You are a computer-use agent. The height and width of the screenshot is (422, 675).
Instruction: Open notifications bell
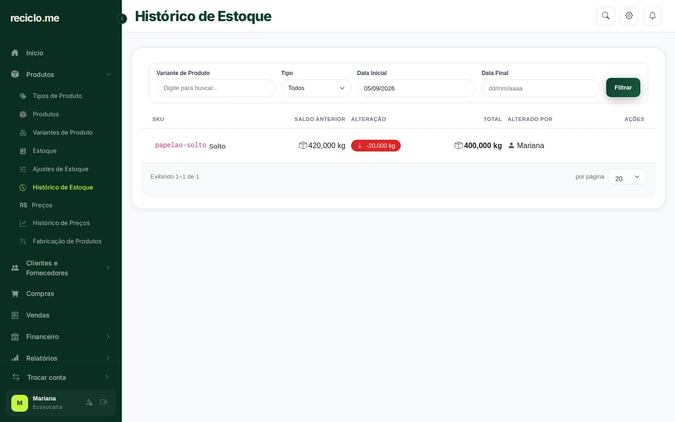pyautogui.click(x=652, y=16)
